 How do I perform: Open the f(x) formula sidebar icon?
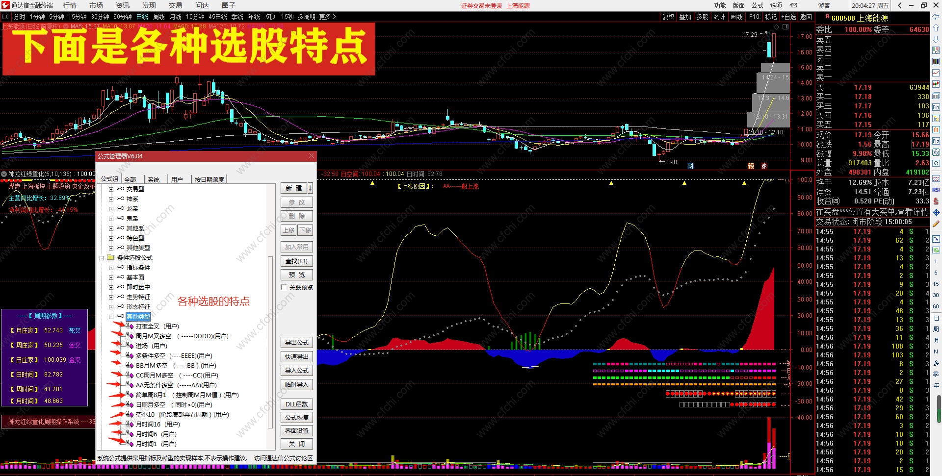point(936,152)
